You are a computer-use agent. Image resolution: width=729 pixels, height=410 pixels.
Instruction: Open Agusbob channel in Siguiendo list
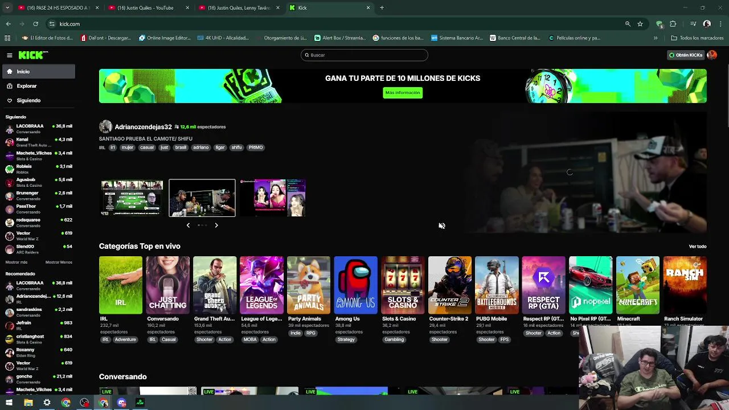click(x=38, y=182)
